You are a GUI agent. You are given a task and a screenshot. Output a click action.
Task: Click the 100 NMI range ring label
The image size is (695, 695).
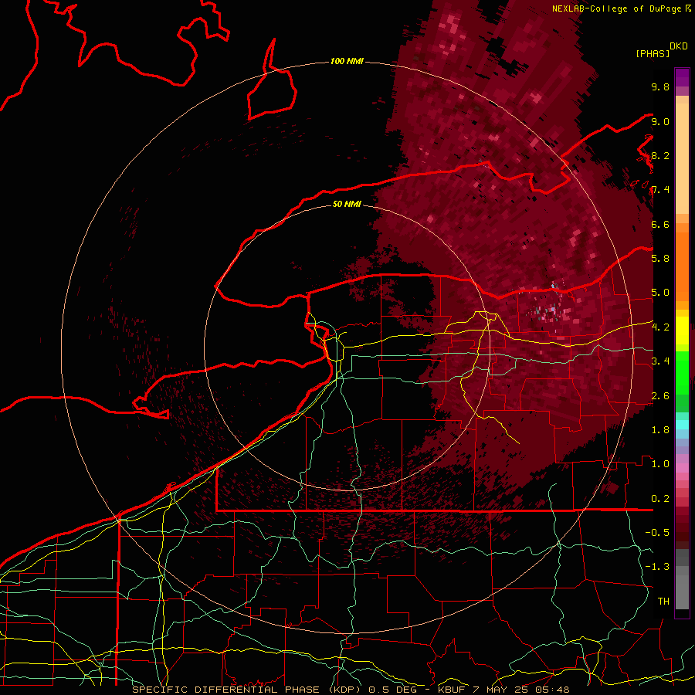coord(347,61)
